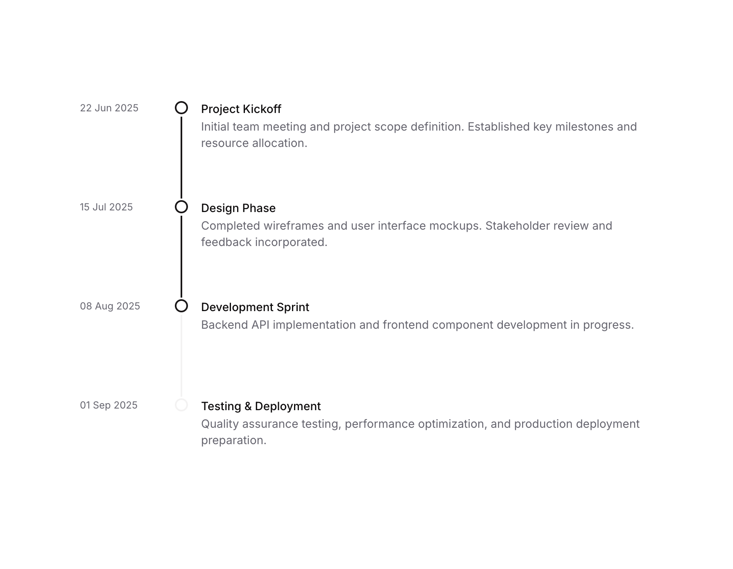This screenshot has width=733, height=569.
Task: Click the 22 Jun 2025 date label
Action: (109, 108)
